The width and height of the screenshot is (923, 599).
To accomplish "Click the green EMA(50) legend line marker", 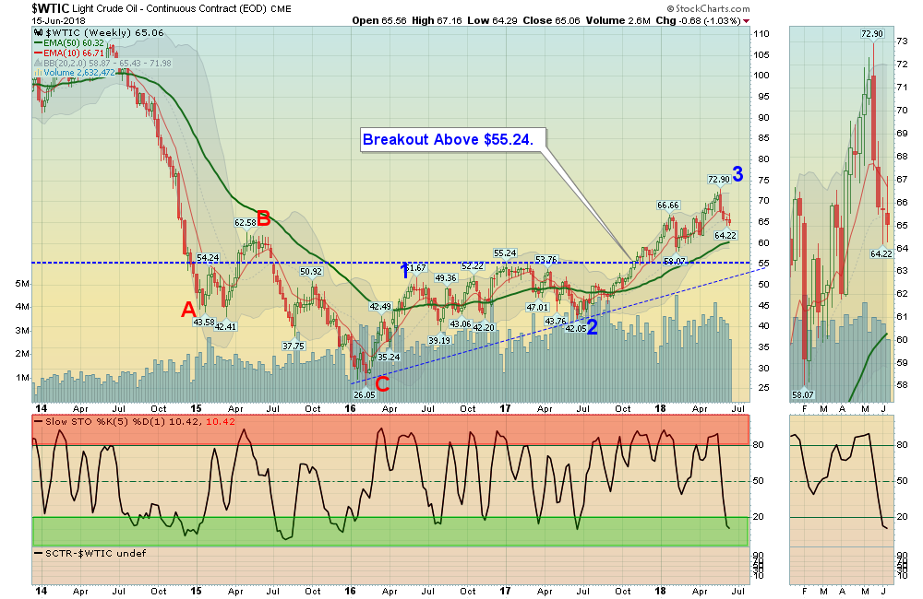I will tap(38, 43).
